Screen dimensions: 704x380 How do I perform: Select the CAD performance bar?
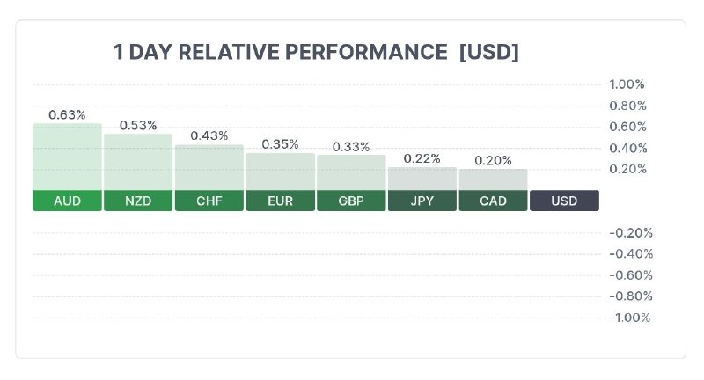tap(493, 179)
